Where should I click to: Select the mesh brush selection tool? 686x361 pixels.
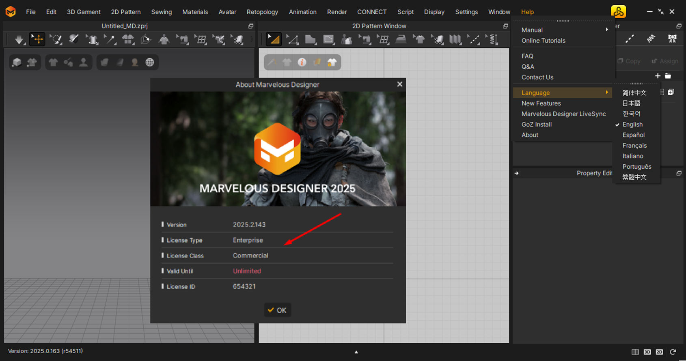(56, 39)
